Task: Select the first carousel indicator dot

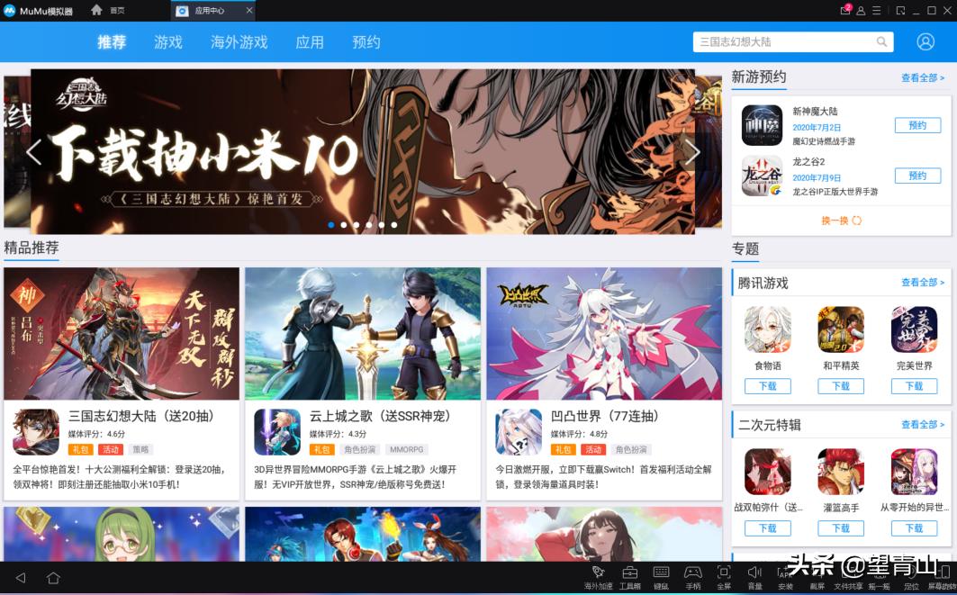Action: (x=330, y=224)
